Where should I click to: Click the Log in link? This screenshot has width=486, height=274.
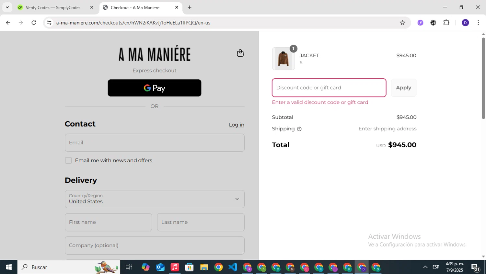click(237, 125)
